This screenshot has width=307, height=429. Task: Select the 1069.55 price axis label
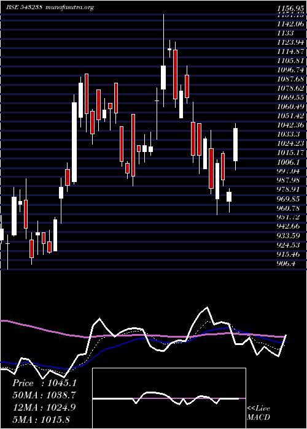(291, 97)
